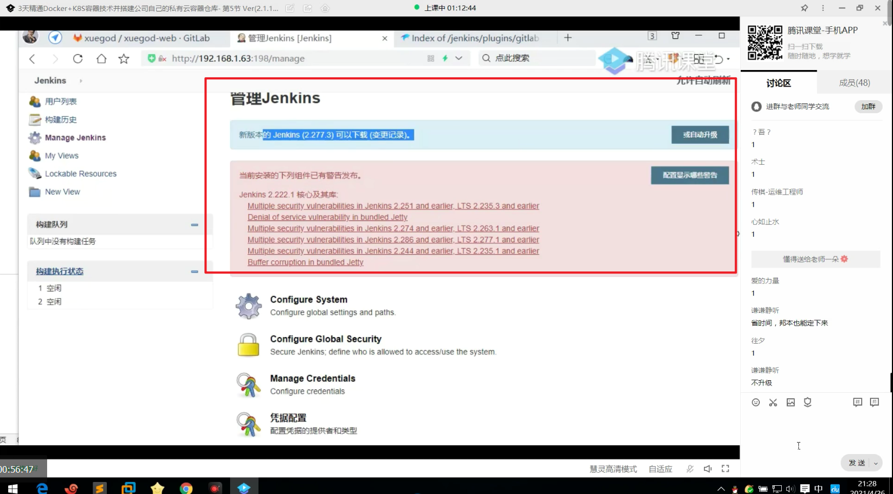This screenshot has width=893, height=494.
Task: Open the Windows Start menu
Action: click(x=13, y=488)
